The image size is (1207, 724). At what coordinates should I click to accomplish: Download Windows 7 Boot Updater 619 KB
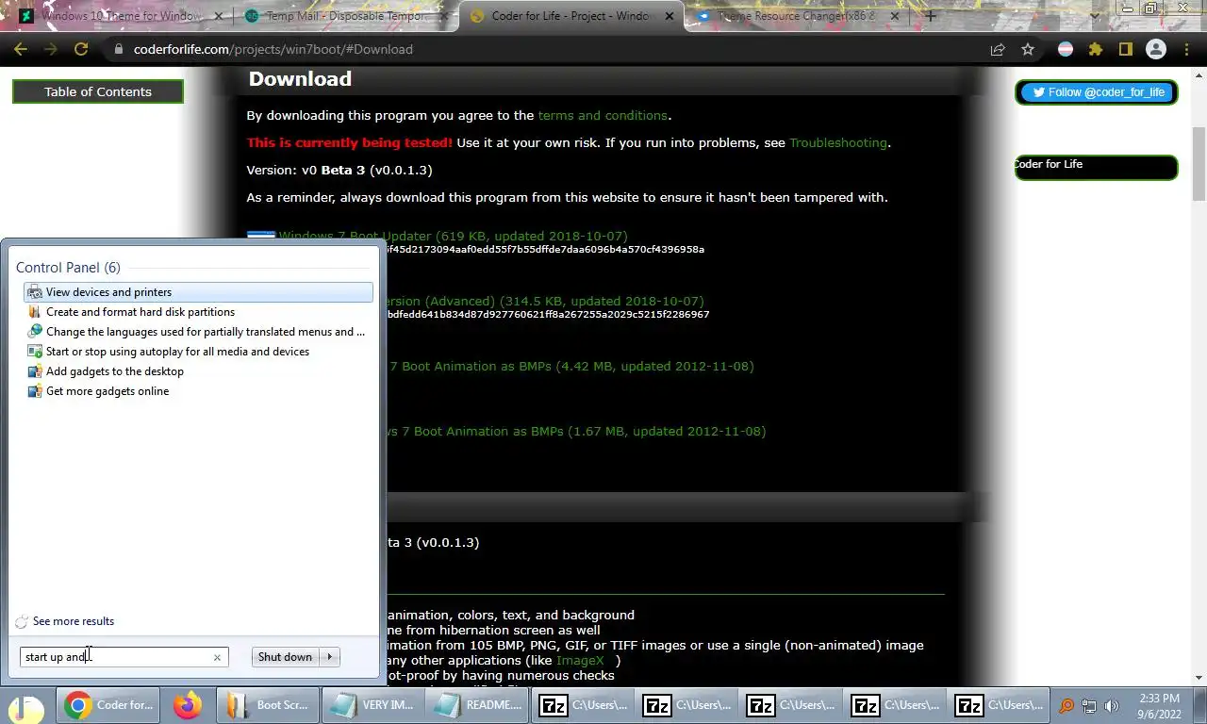pos(453,236)
